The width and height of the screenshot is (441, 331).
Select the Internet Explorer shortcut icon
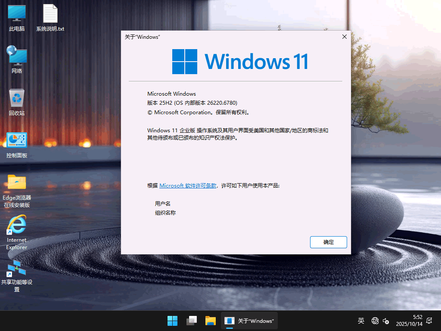coord(17,232)
